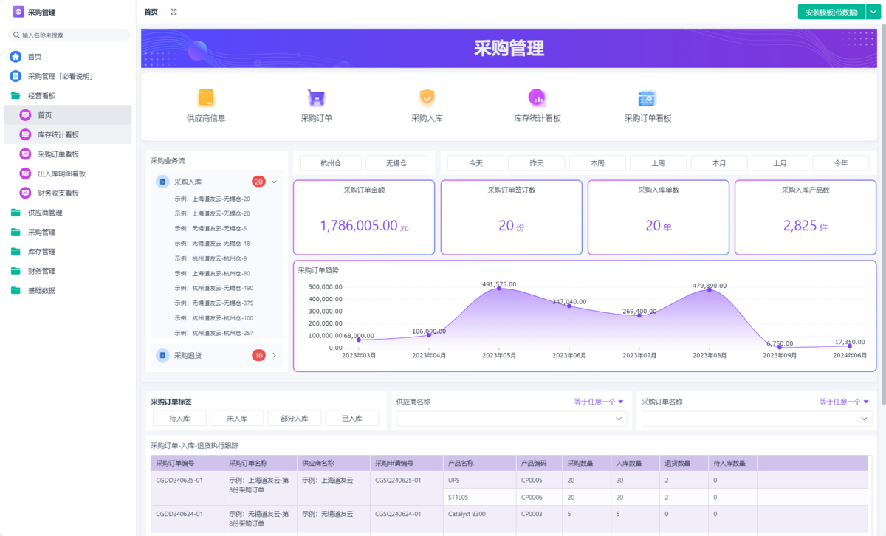Screen dimensions: 886x536
Task: Click the red badge showing 20
Action: click(258, 182)
